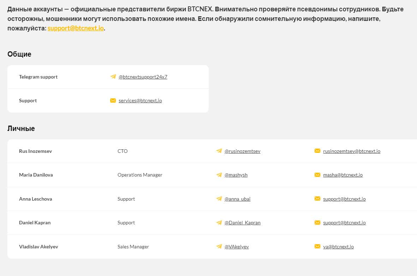The image size is (417, 276).
Task: Click envelope icon in Vladislav Akelyev row
Action: click(x=317, y=246)
